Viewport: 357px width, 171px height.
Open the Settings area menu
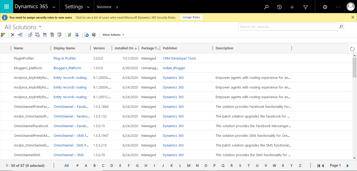pyautogui.click(x=77, y=7)
